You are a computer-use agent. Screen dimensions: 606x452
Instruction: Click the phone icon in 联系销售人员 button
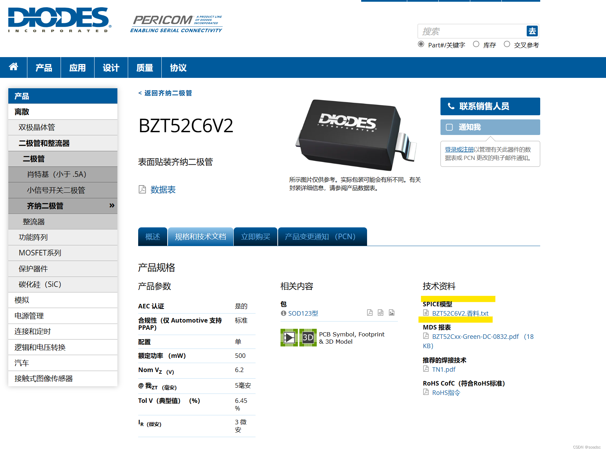point(451,106)
